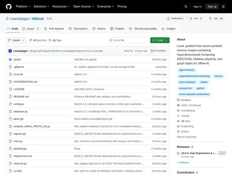This screenshot has height=174, width=232.
Task: Click the Sign up button
Action: coord(212,7)
